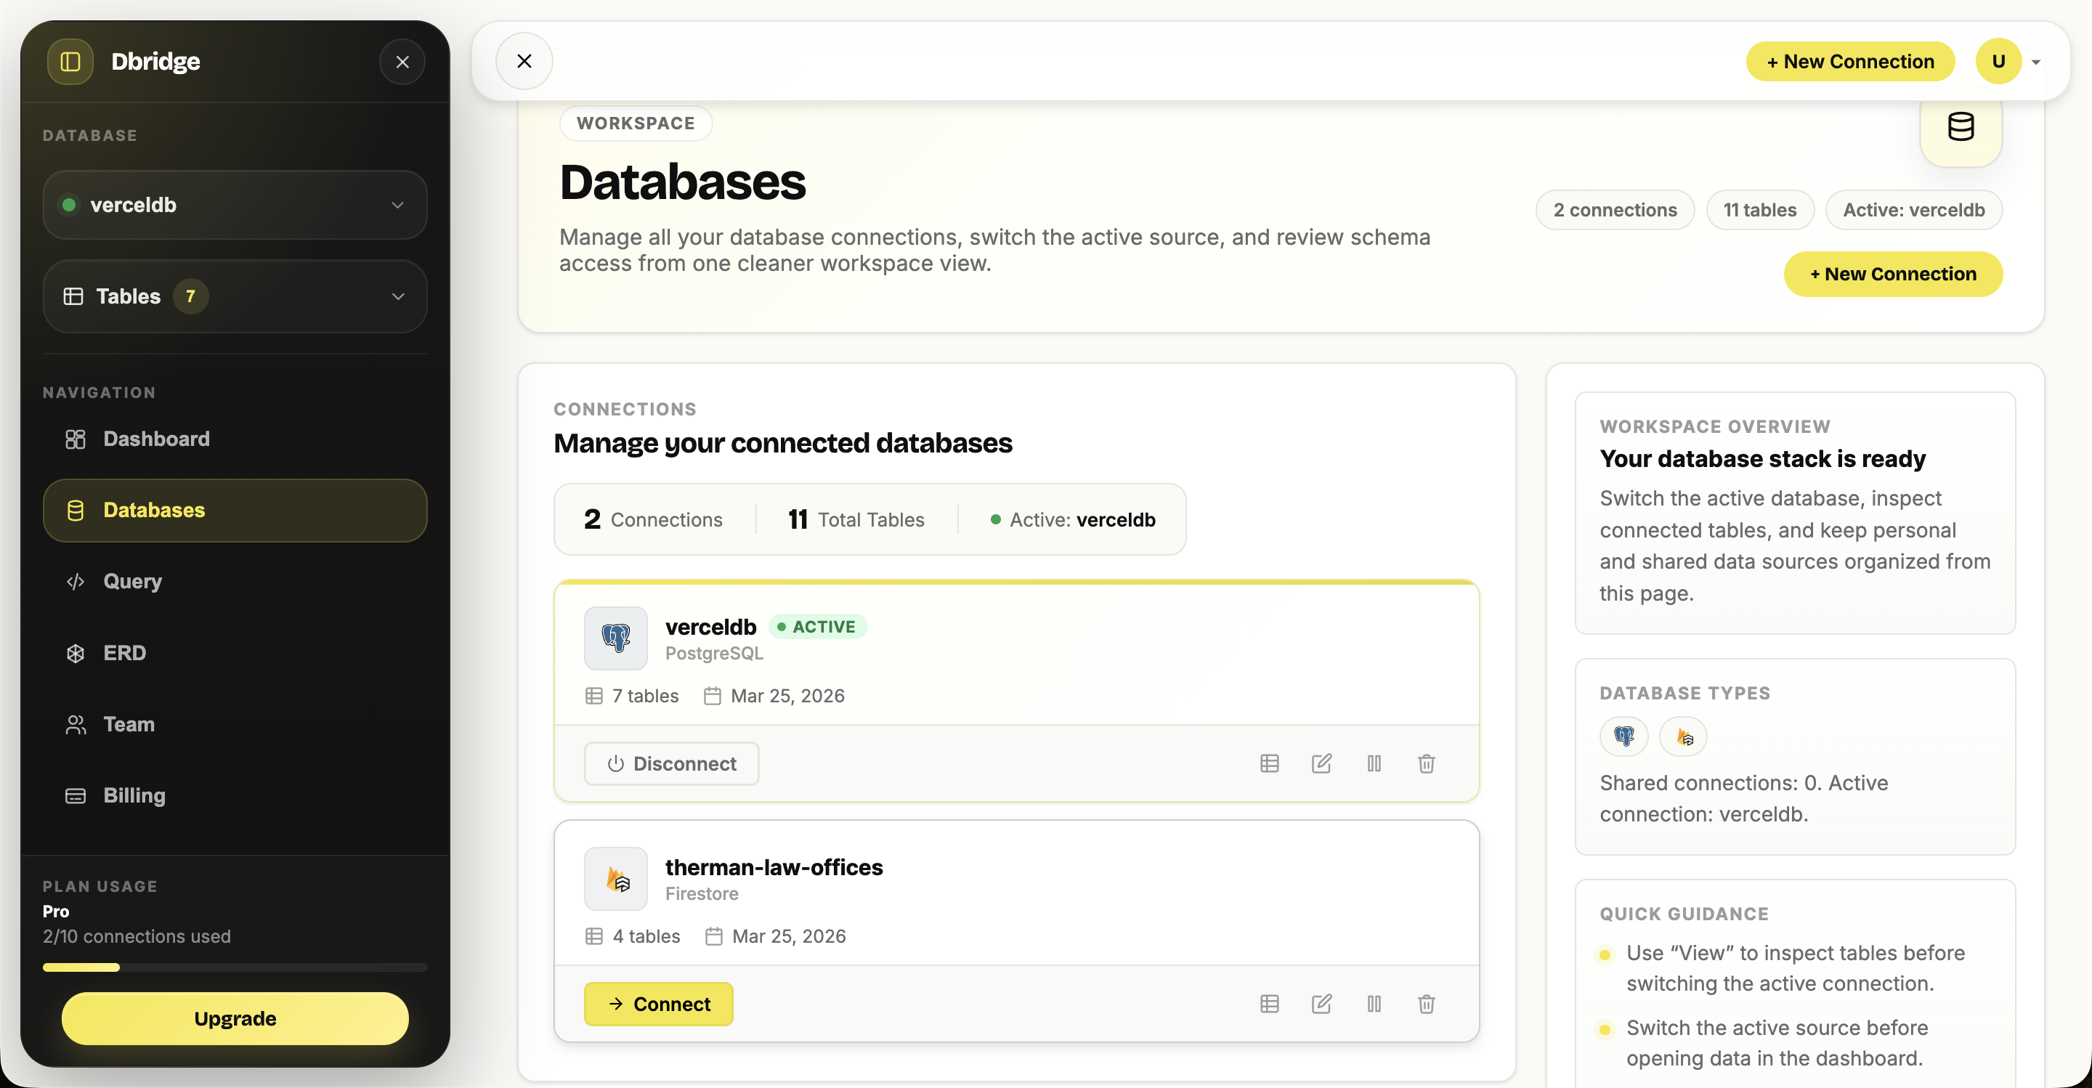Screen dimensions: 2092x1088
Task: Click the plan usage progress bar
Action: [x=235, y=967]
